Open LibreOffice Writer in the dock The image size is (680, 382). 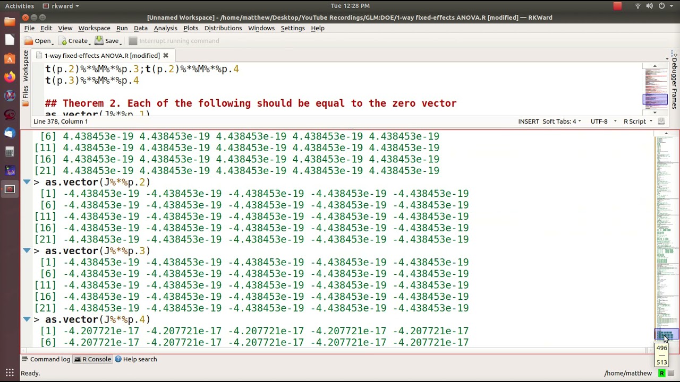tap(10, 40)
